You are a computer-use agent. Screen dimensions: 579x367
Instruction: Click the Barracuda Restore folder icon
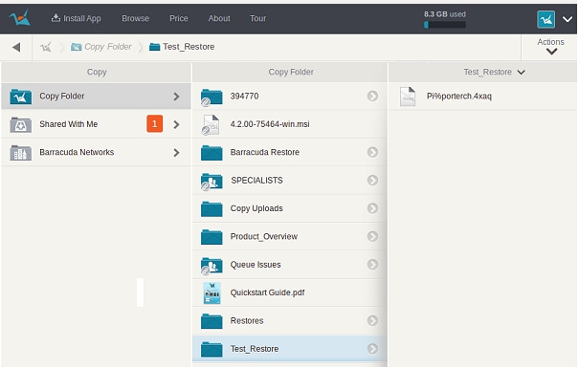212,153
